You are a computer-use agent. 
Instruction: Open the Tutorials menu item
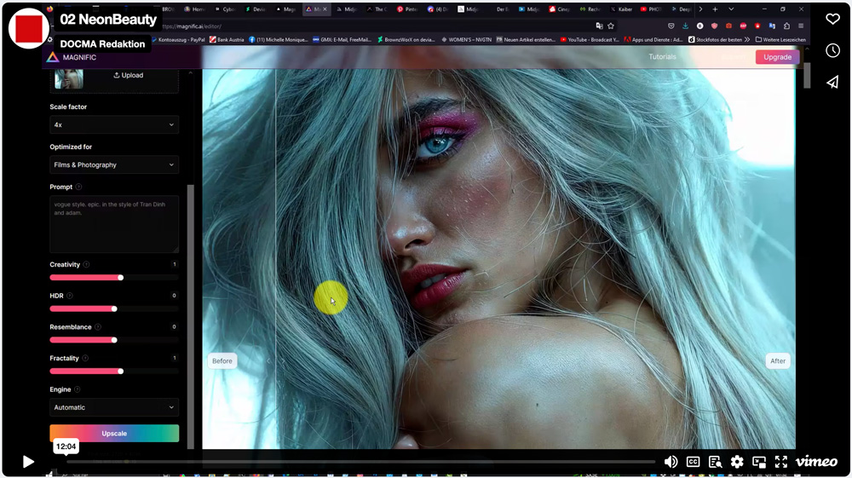click(662, 57)
